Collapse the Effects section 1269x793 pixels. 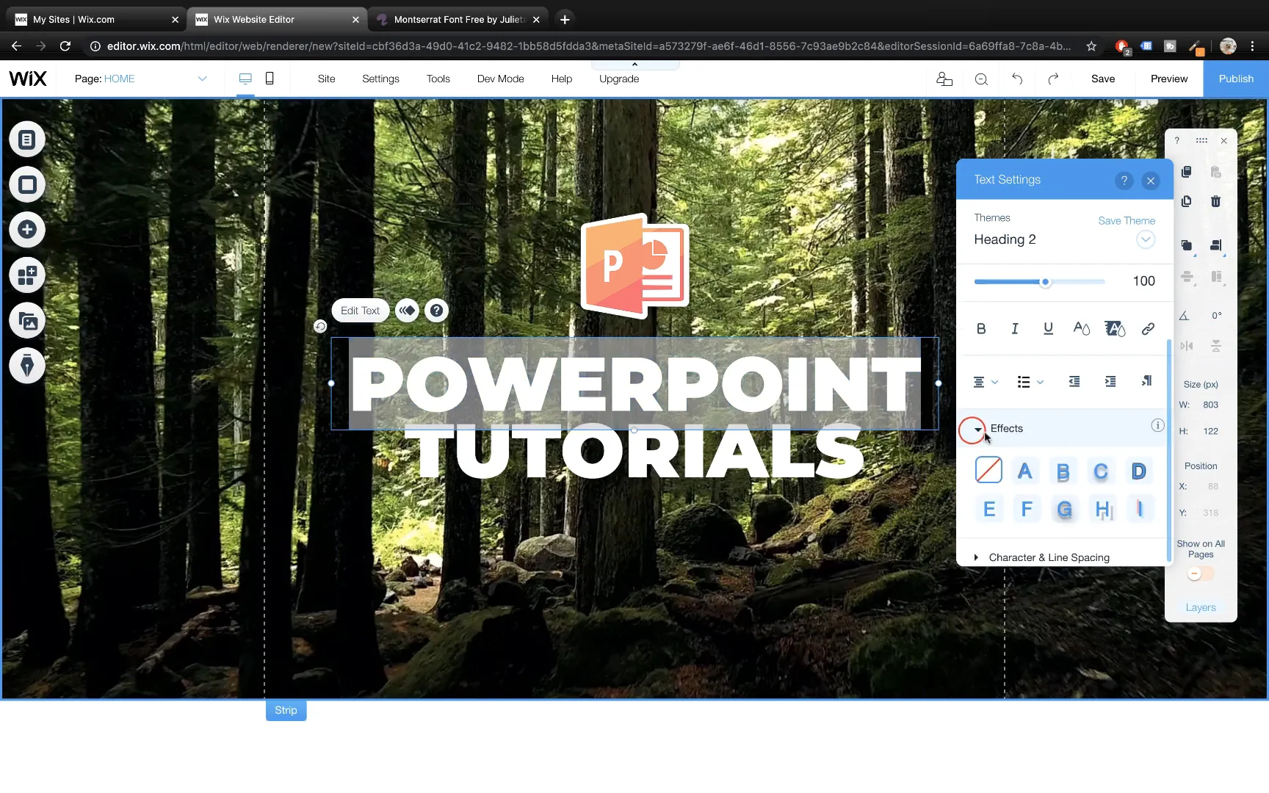coord(977,429)
